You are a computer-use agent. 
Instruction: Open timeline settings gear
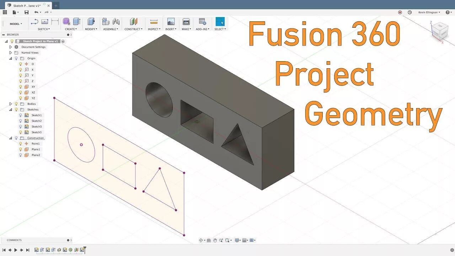(x=452, y=250)
